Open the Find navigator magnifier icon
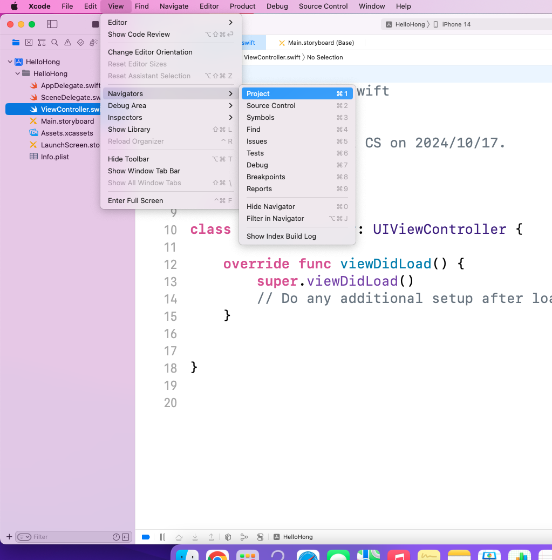Viewport: 552px width, 560px height. pyautogui.click(x=54, y=43)
